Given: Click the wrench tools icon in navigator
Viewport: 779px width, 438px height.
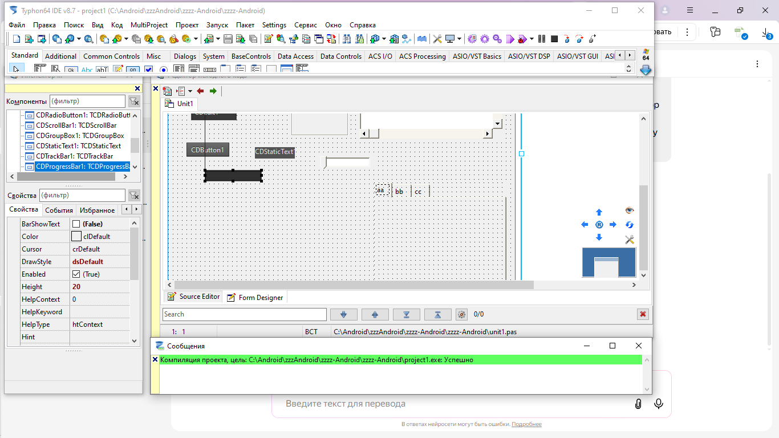Looking at the screenshot, I should pyautogui.click(x=630, y=240).
